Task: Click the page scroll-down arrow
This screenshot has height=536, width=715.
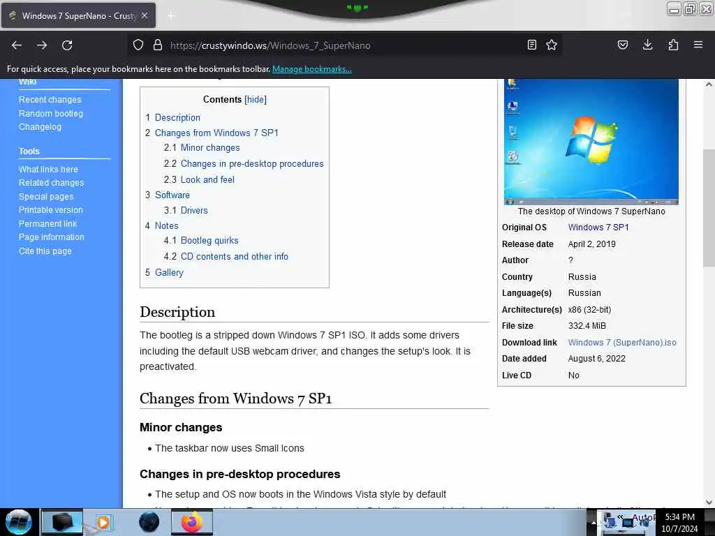Action: coord(709,502)
